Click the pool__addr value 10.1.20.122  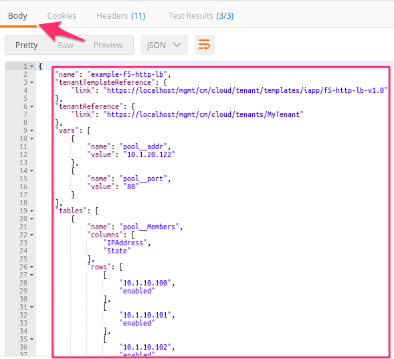coord(149,154)
